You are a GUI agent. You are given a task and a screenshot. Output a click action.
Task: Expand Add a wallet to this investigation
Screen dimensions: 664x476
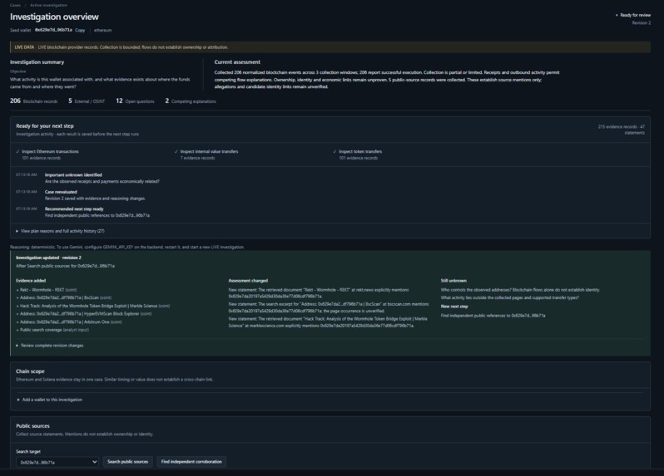[x=50, y=400]
